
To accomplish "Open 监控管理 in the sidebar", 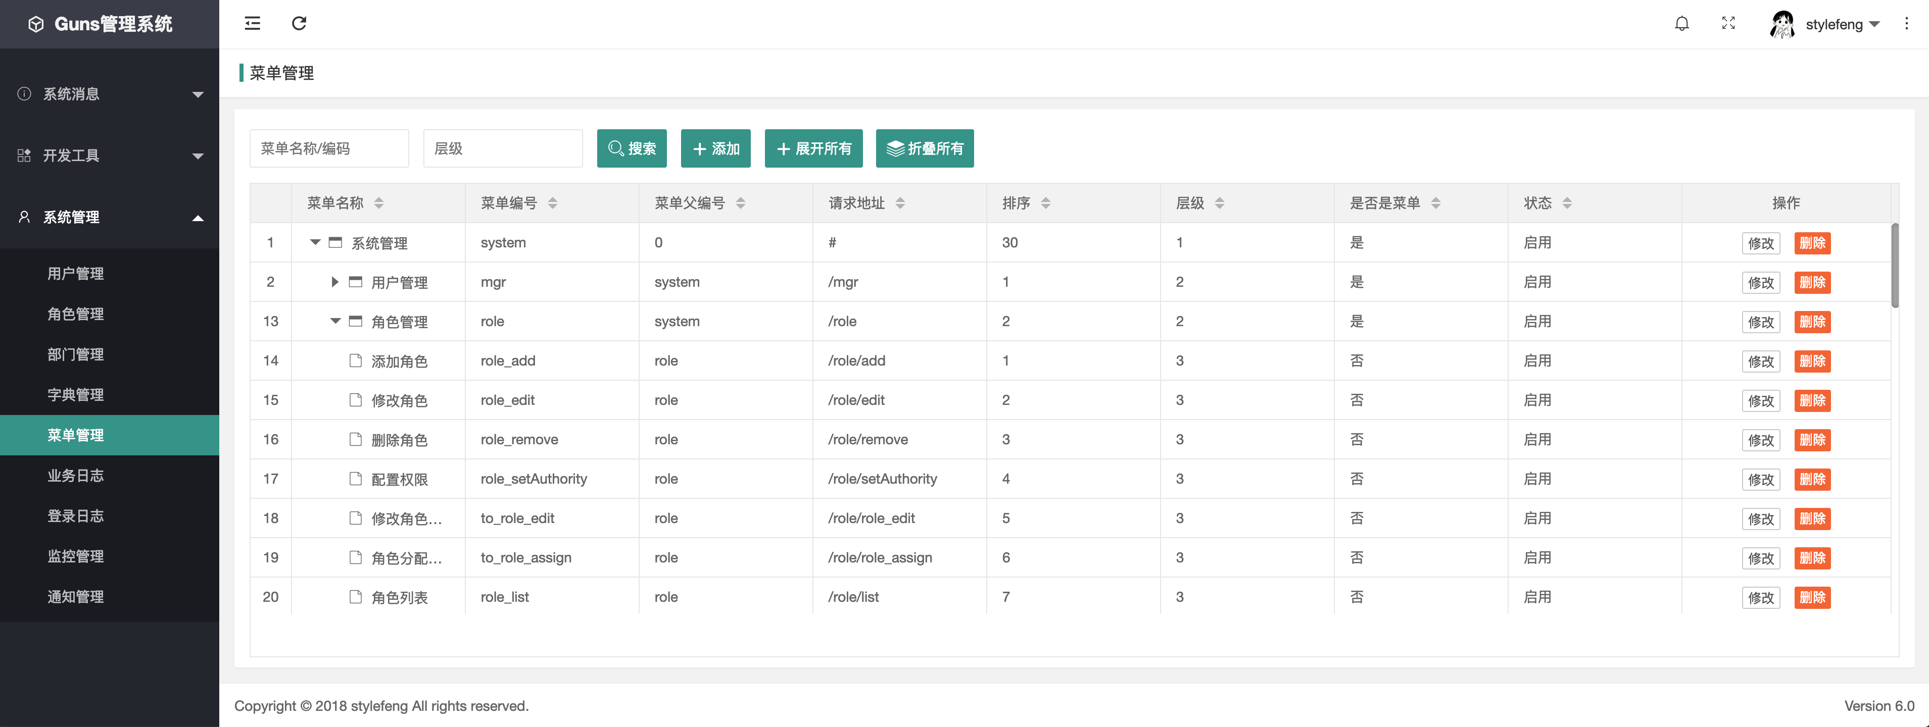I will tap(109, 556).
